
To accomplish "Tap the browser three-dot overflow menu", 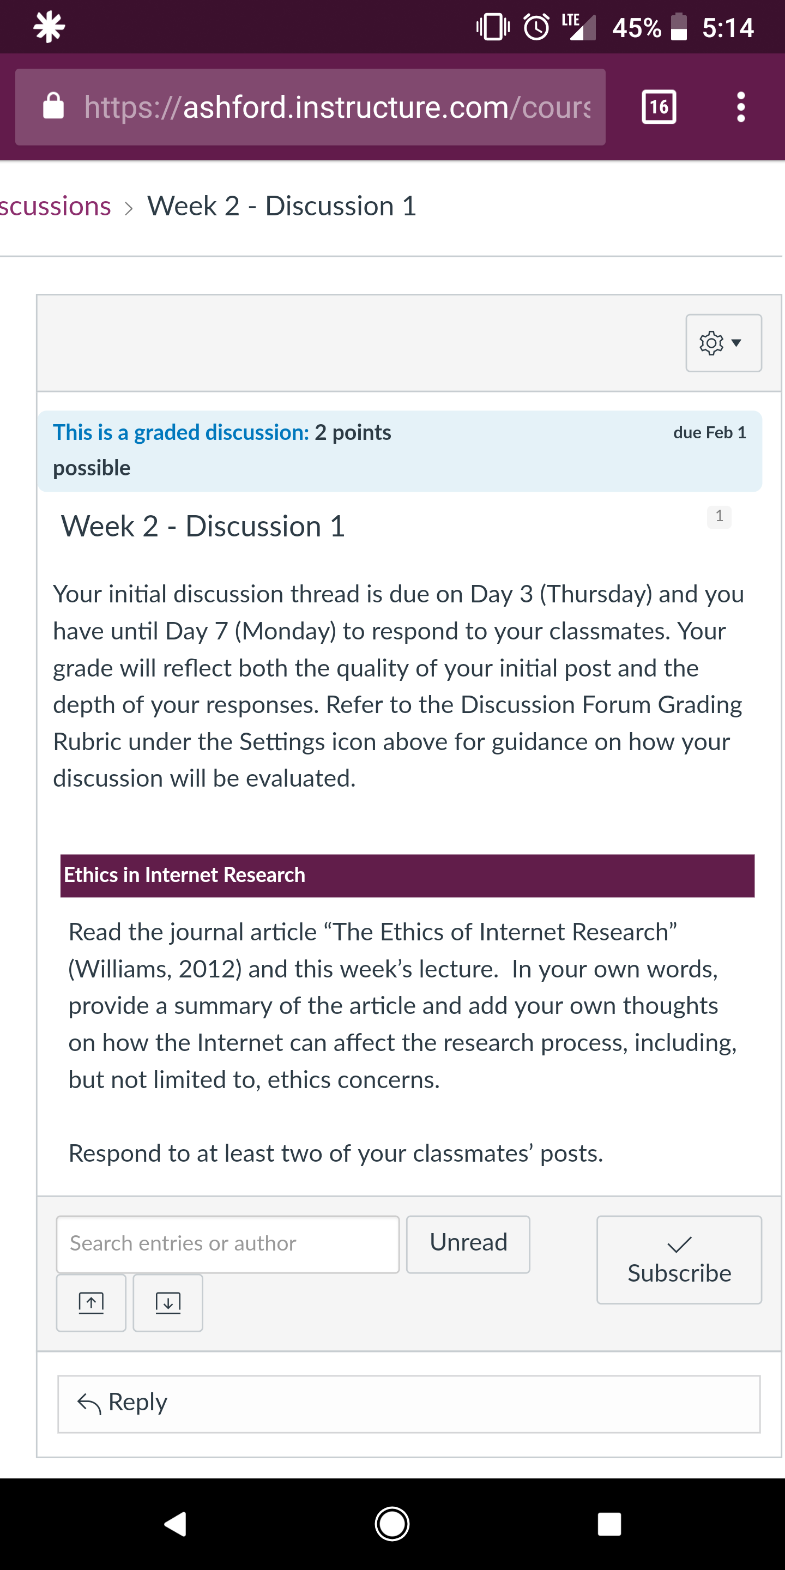I will click(x=740, y=107).
